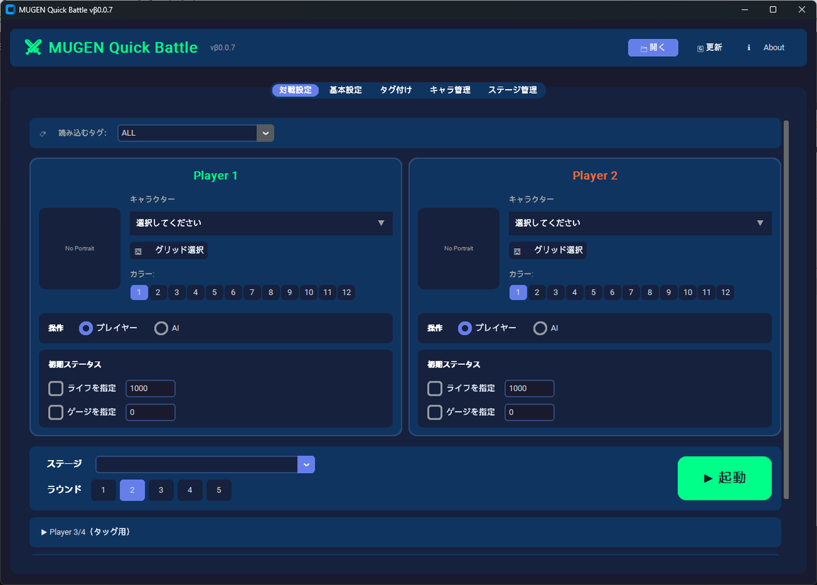Click Player 2 No Portrait thumbnail
Screen dimensions: 817x585
459,249
